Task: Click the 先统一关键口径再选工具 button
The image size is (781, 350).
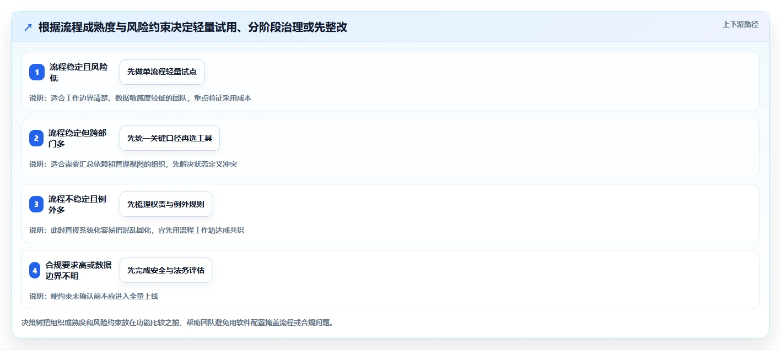Action: click(x=170, y=138)
